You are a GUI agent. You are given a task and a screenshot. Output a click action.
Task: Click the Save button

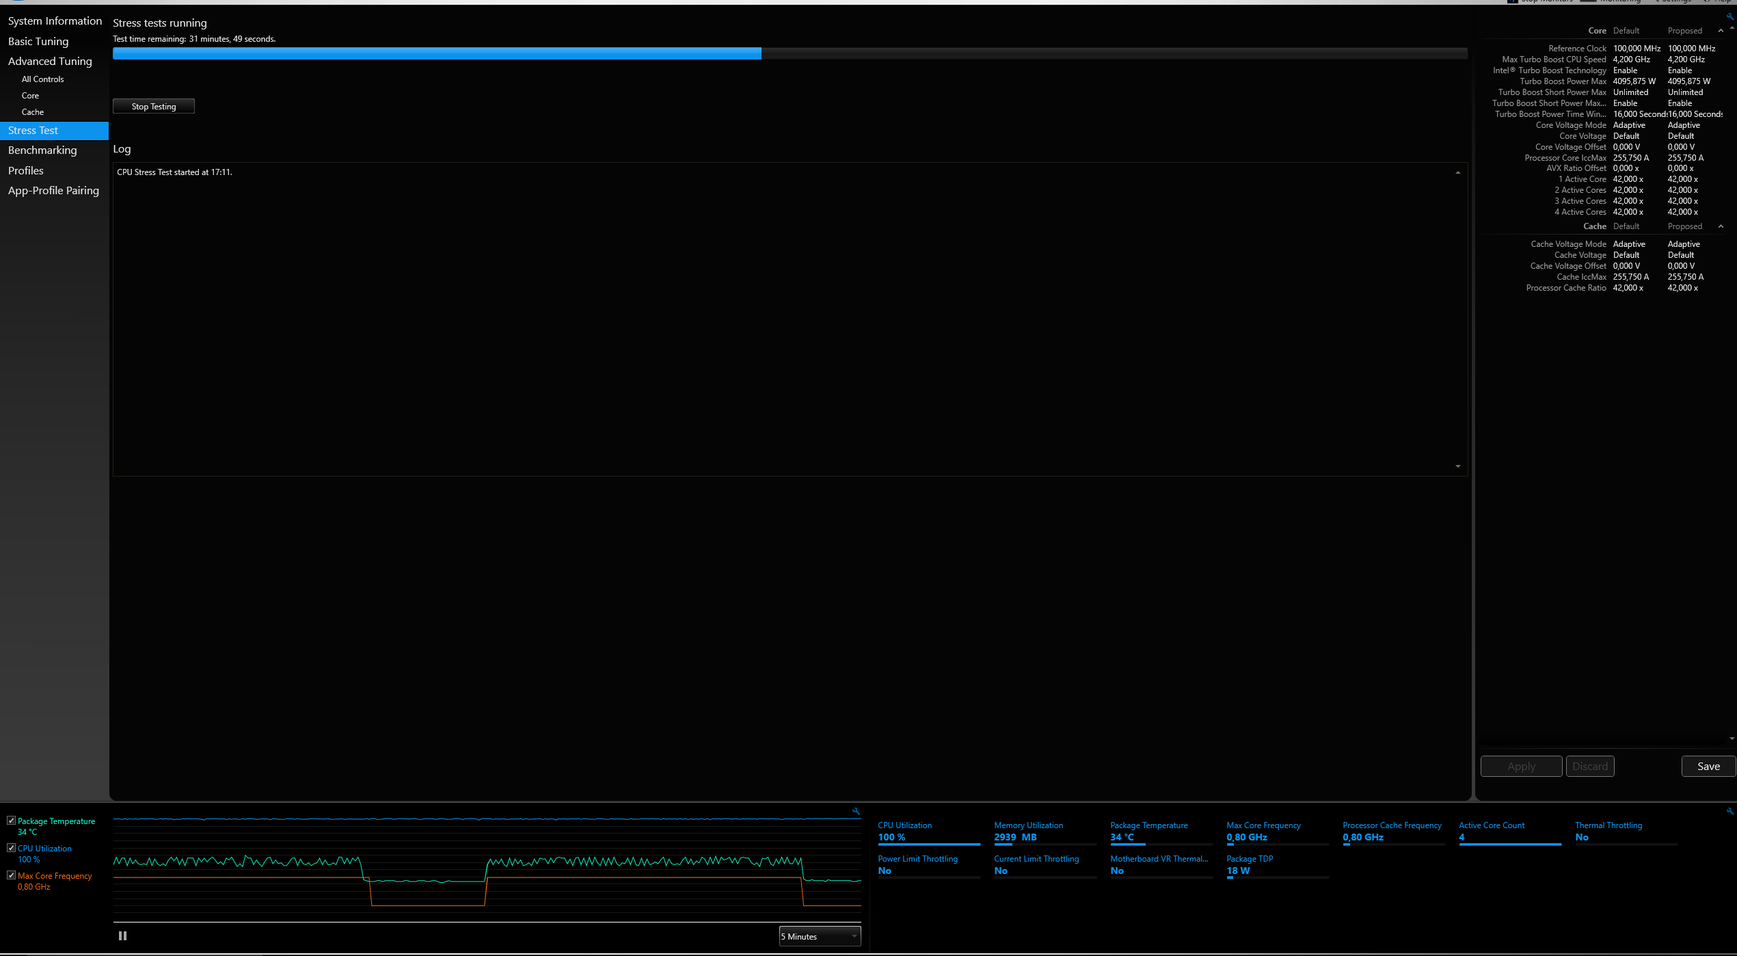[1708, 767]
